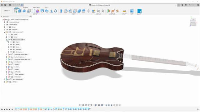Collapse the Body Components:1 node

(5, 32)
